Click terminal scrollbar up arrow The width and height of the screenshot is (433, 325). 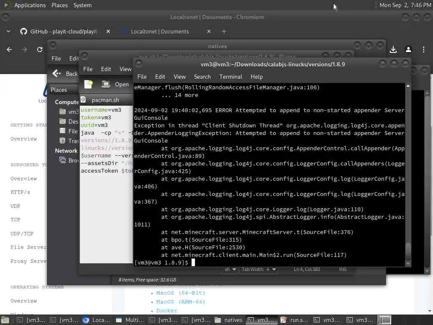point(408,86)
